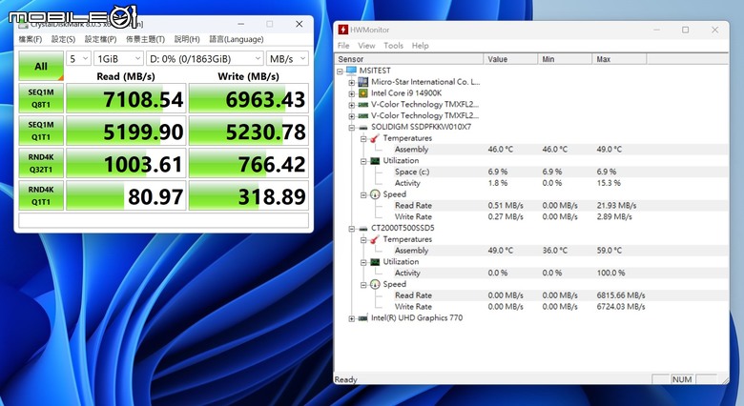Screen dimensions: 744x406
Task: Open the test count dropdown showing 5
Action: (x=78, y=59)
